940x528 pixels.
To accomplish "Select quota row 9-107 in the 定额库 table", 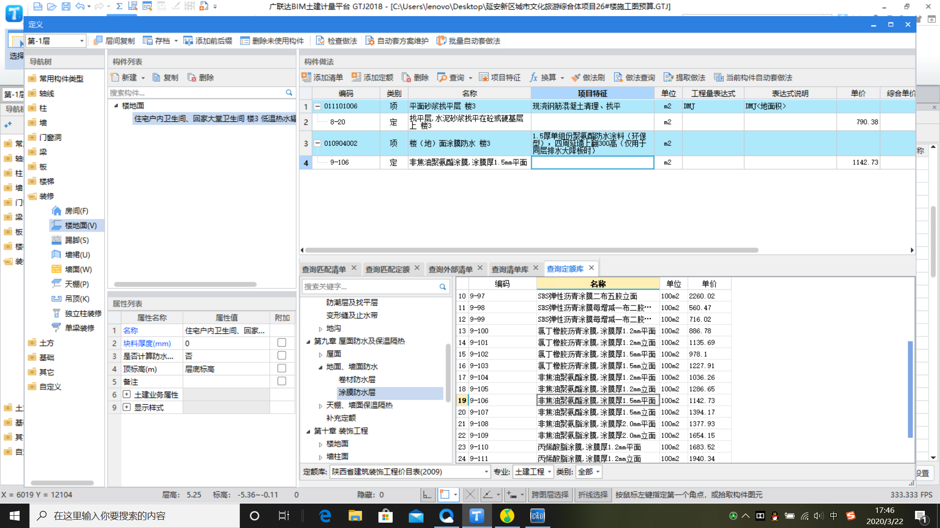I will [x=593, y=412].
